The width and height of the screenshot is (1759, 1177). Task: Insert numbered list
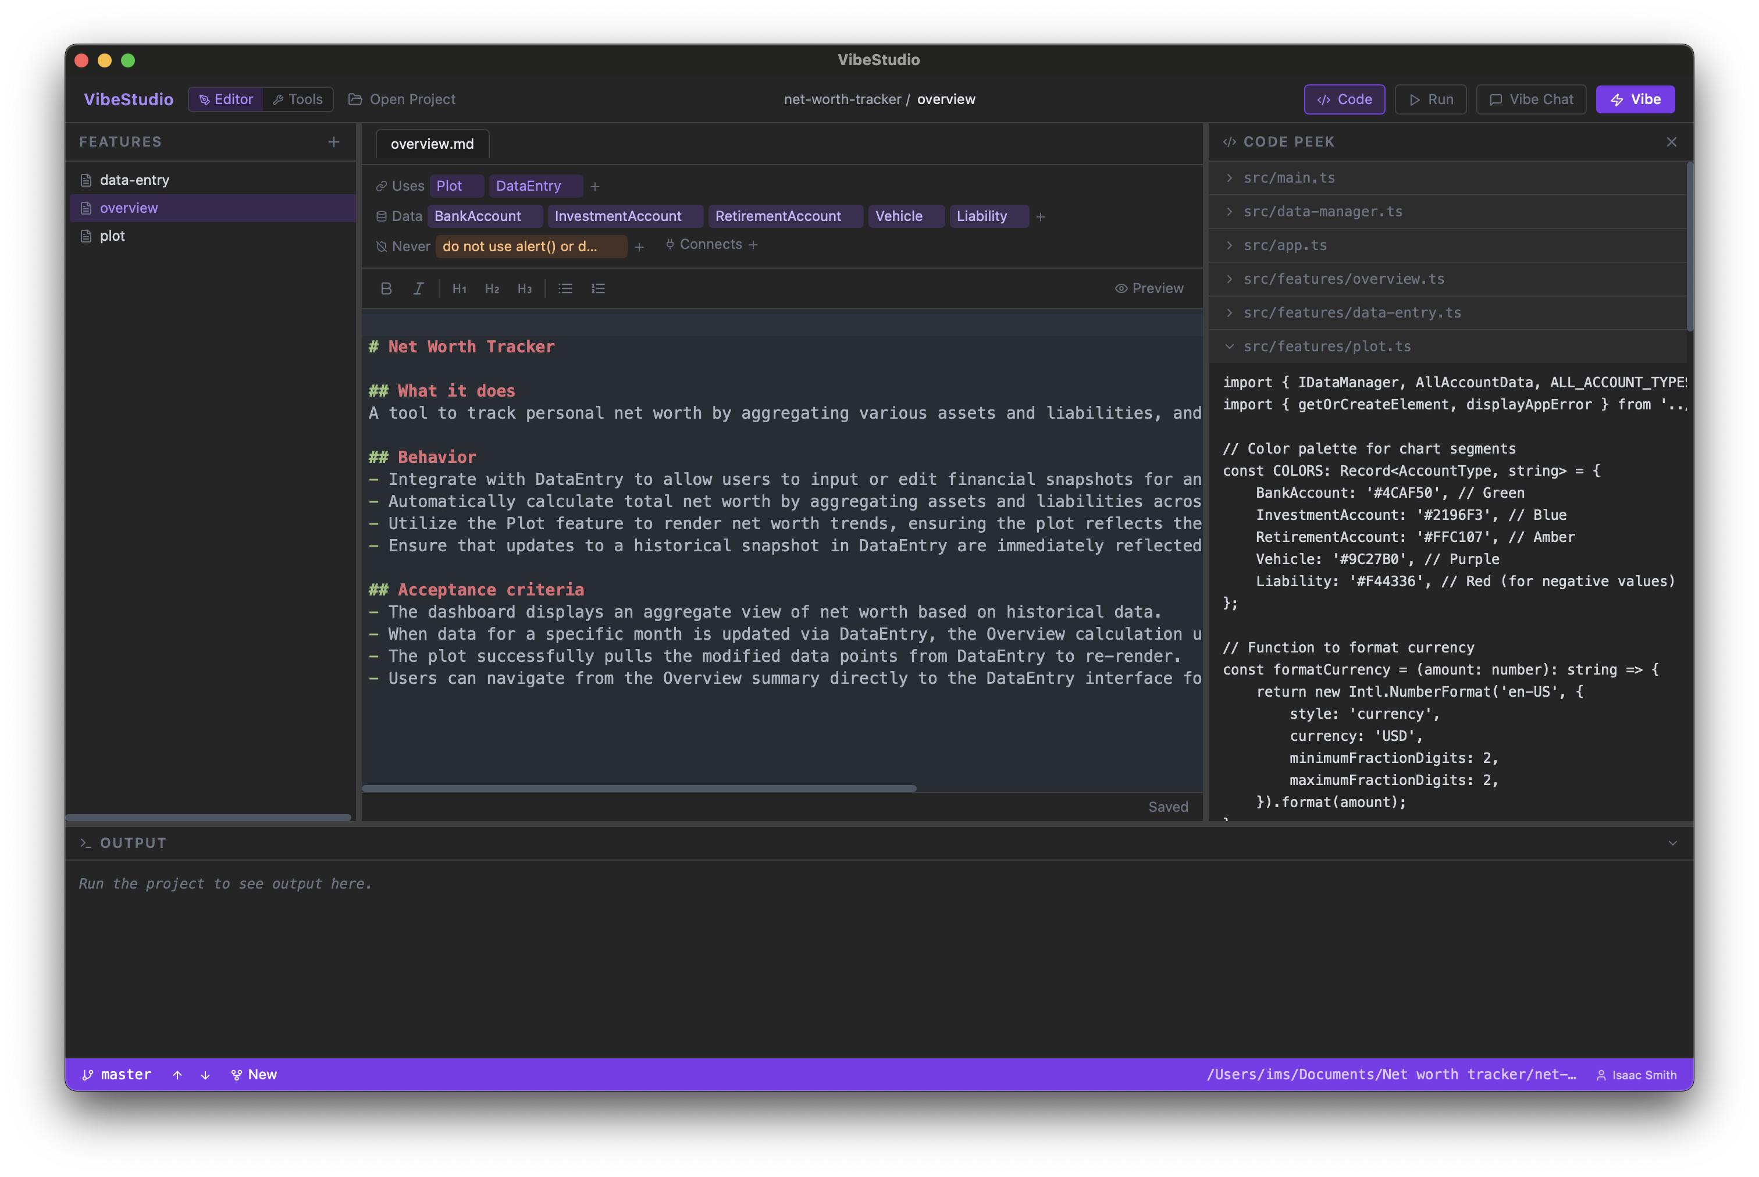pos(597,288)
